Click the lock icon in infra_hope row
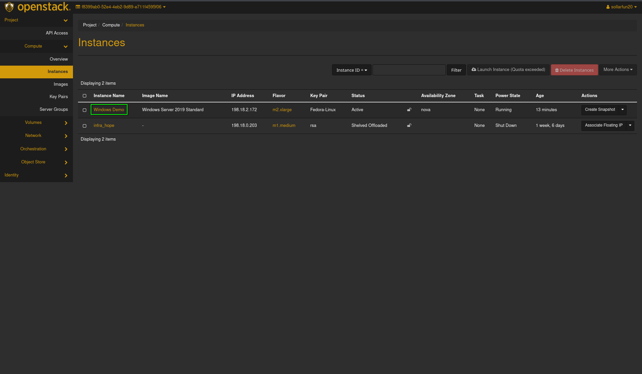This screenshot has height=374, width=642. point(409,125)
